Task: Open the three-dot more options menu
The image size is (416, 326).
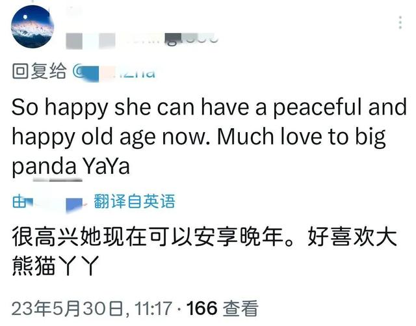Action: click(400, 23)
